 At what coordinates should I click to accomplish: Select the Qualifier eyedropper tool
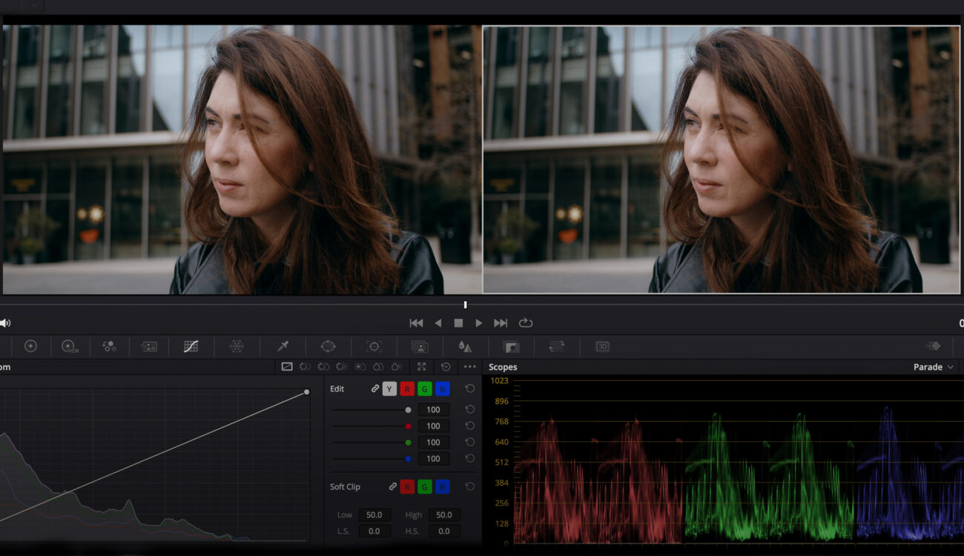283,346
